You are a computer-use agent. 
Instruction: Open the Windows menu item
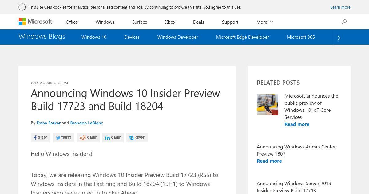point(105,22)
